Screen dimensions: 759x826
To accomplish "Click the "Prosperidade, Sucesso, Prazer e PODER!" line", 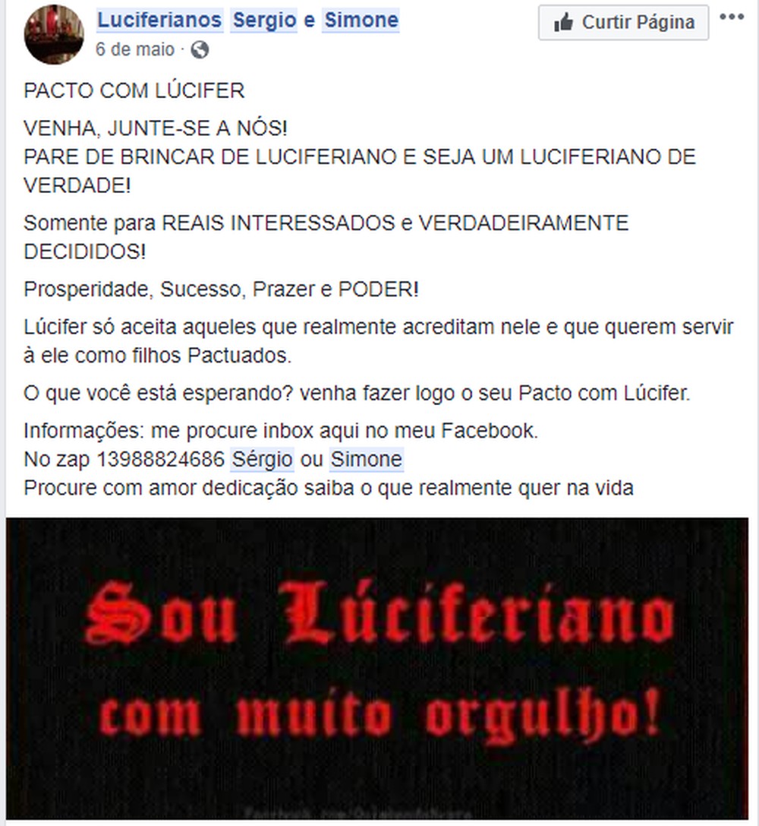I will 222,290.
